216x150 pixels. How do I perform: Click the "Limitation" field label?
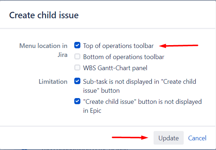(53, 82)
